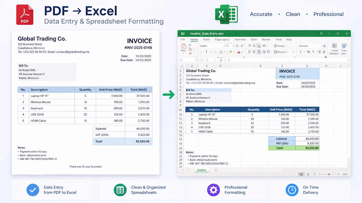Image resolution: width=362 pixels, height=203 pixels.
Task: Apply the Borders button
Action: pyautogui.click(x=221, y=52)
